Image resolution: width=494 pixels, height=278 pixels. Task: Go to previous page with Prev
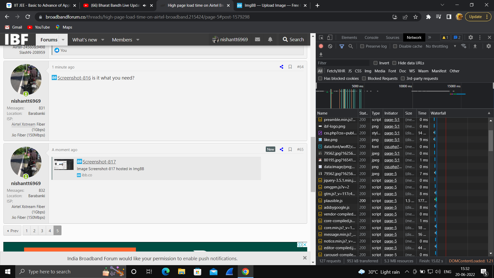[13, 231]
